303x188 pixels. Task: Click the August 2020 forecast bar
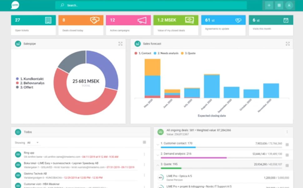click(x=212, y=86)
